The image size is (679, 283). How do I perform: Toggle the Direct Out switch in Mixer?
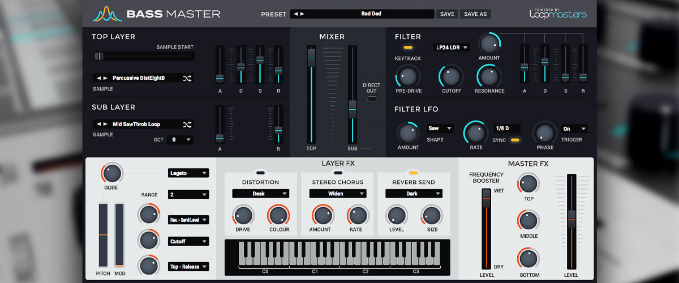372,99
